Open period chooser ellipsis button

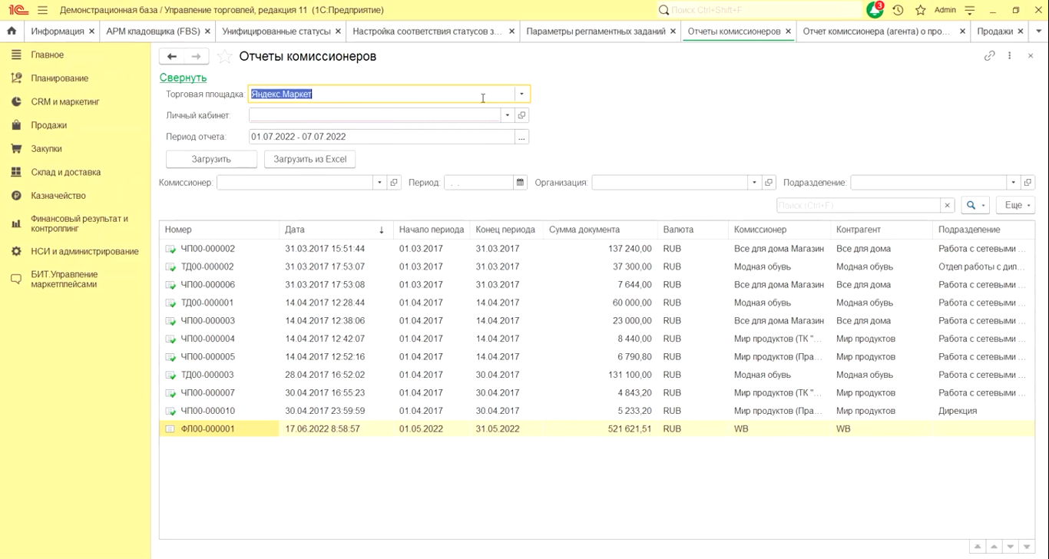point(522,137)
